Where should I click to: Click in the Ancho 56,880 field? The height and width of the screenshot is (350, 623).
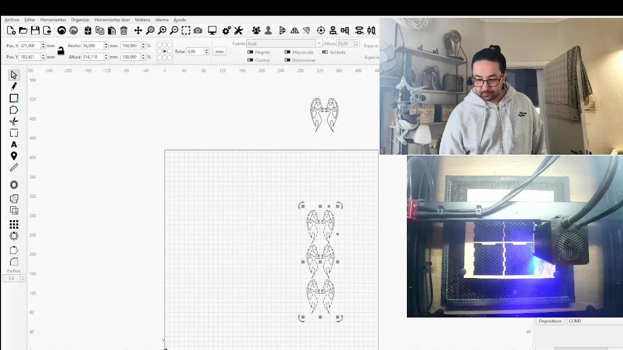coord(92,46)
